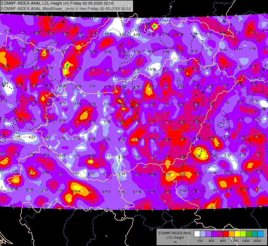Image resolution: width=268 pixels, height=246 pixels.
Task: Click the wind shear value 7.04
Action: (237, 32)
